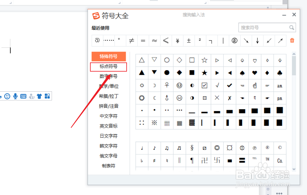Screen dimensions: 307x195
Task: Insert the not-equal ≠ recent symbol
Action: point(132,41)
